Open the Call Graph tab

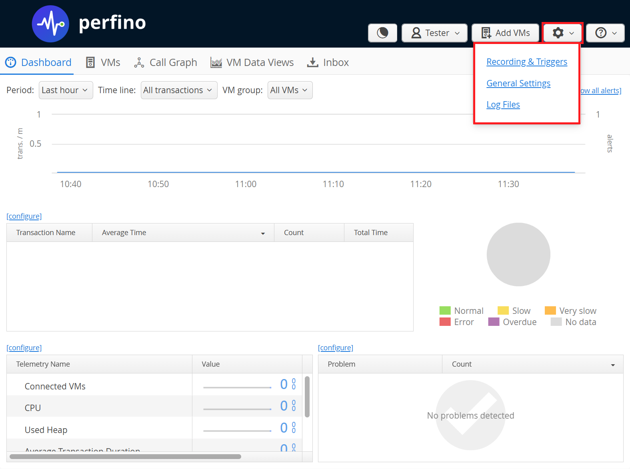(x=166, y=63)
